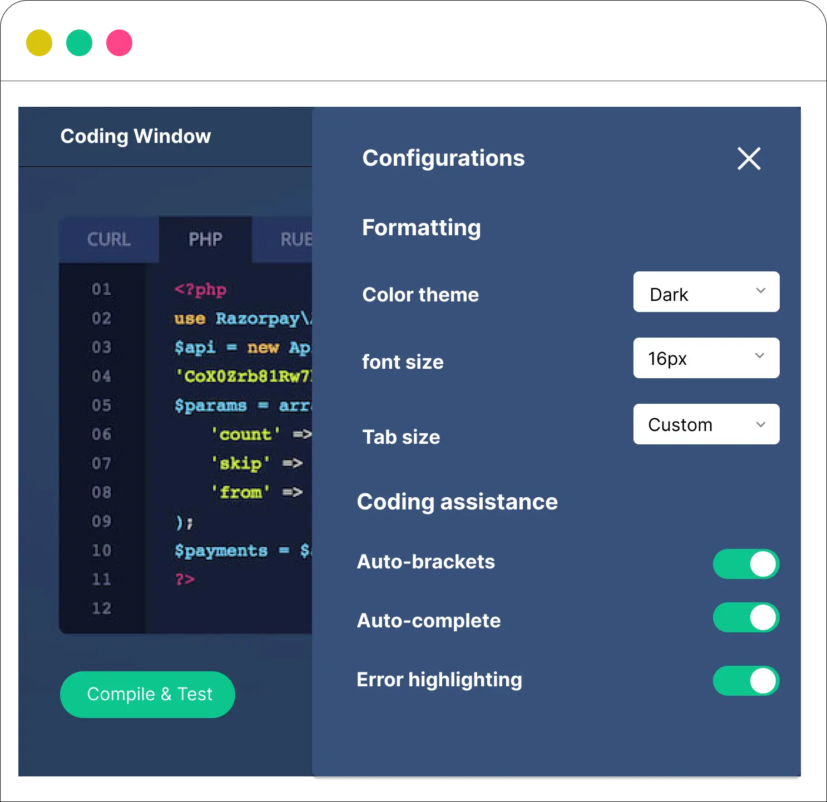
Task: Switch to the CURL tab
Action: (109, 240)
